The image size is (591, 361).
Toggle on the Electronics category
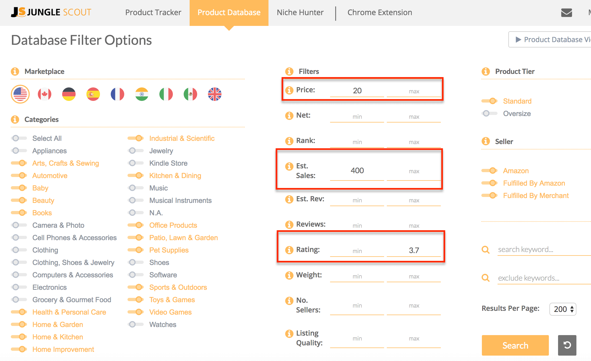pos(19,287)
